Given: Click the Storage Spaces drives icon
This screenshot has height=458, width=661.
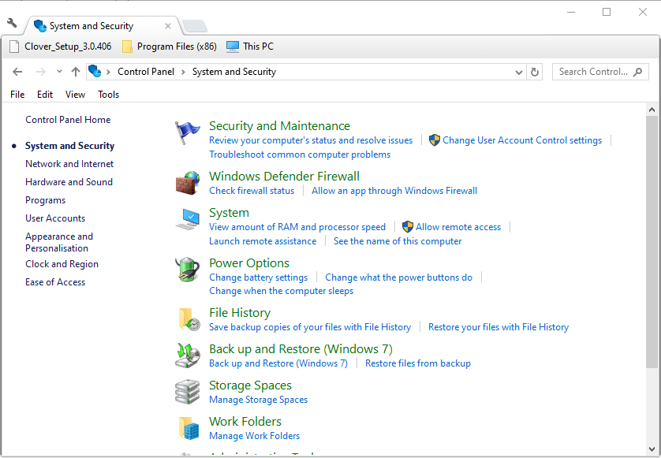Looking at the screenshot, I should pyautogui.click(x=187, y=392).
